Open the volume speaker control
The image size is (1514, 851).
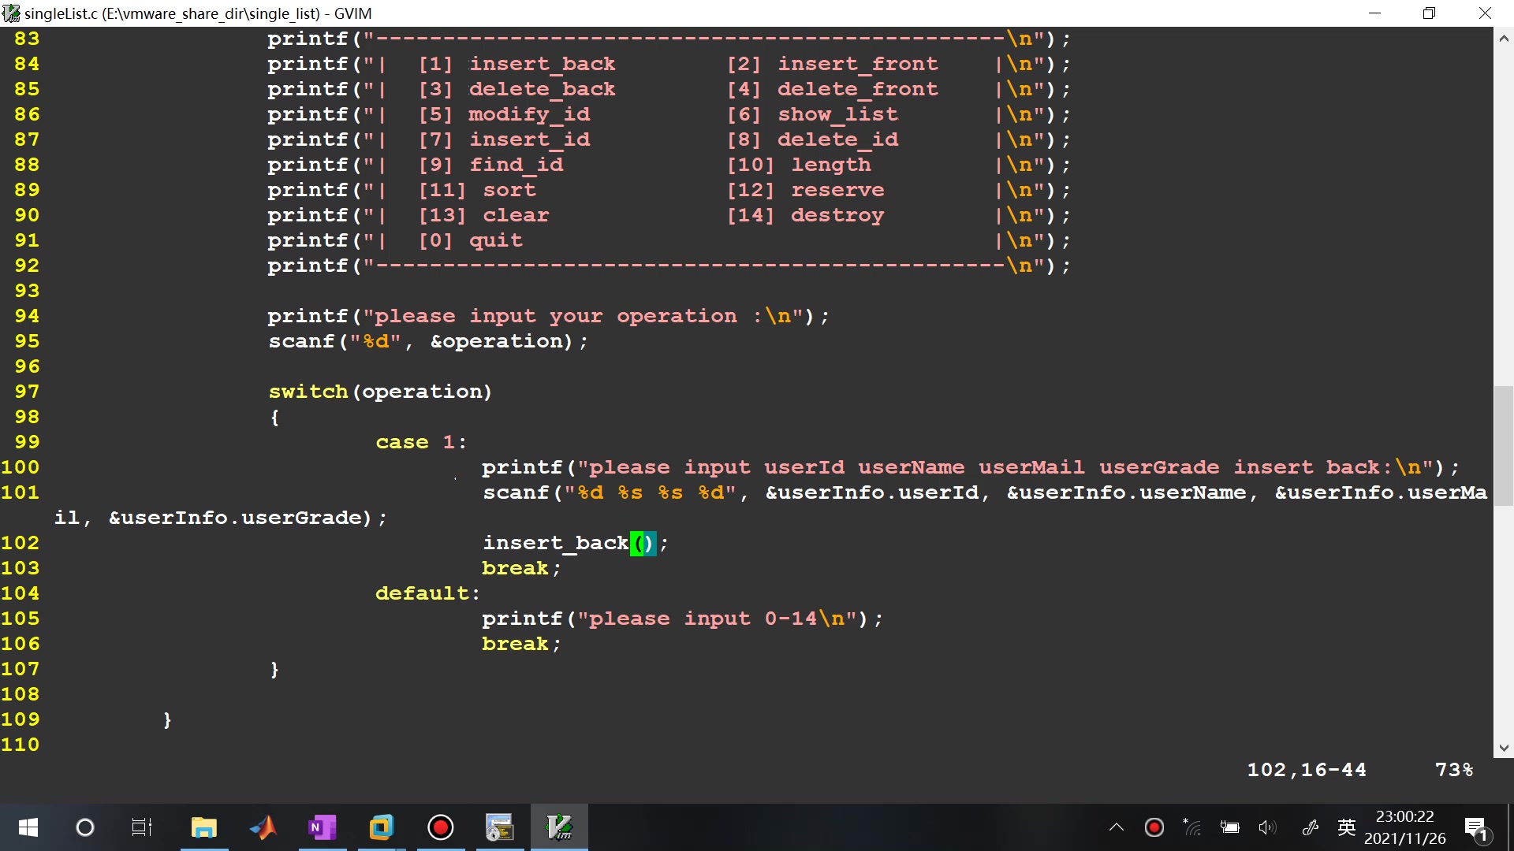pos(1267,827)
